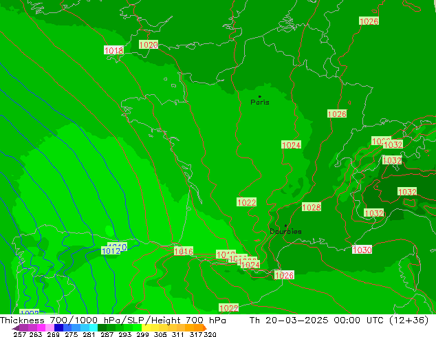
Task: Click the legend value 293
Action: click(x=125, y=334)
